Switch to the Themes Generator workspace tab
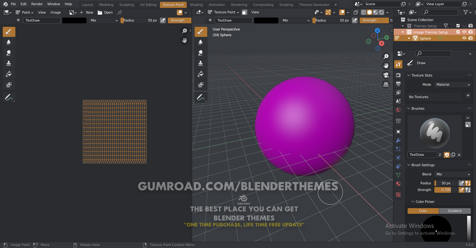 pyautogui.click(x=314, y=5)
